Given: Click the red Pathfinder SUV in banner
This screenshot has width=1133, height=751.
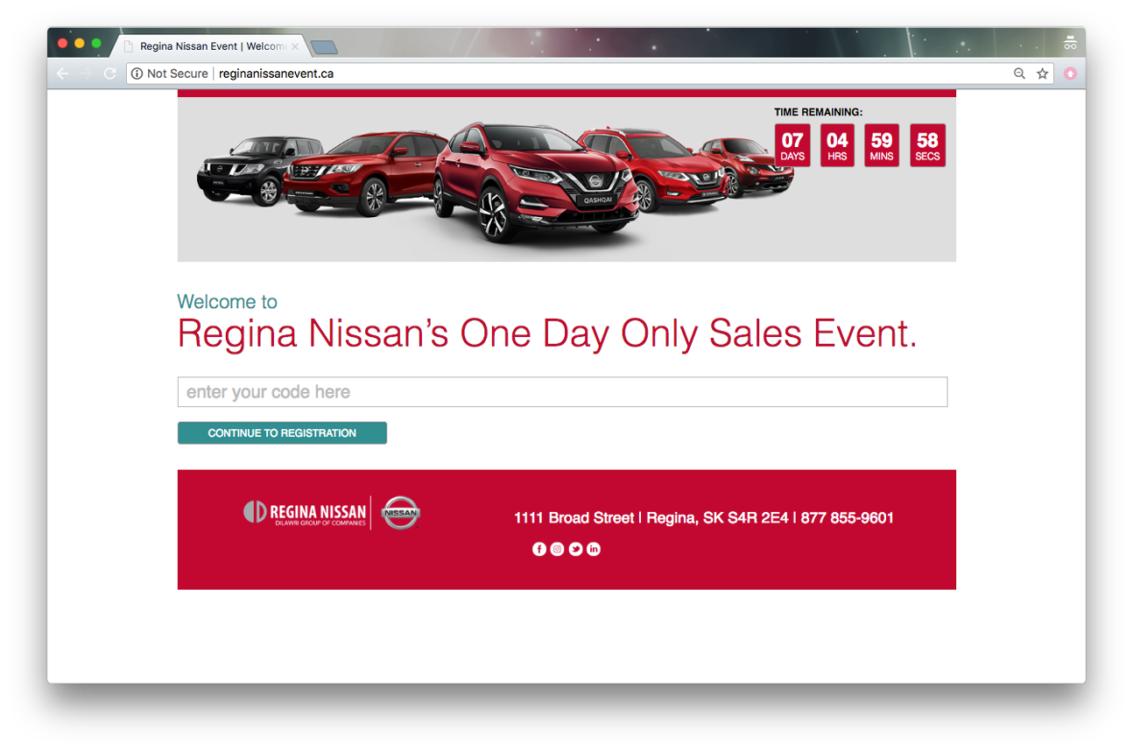Looking at the screenshot, I should click(x=368, y=172).
